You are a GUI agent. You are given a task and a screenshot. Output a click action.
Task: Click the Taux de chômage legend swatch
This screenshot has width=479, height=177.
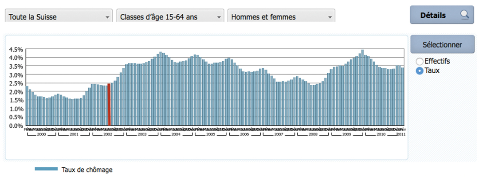(x=46, y=169)
